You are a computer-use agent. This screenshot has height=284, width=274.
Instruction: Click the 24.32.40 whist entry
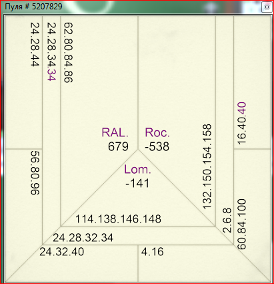pyautogui.click(x=62, y=252)
